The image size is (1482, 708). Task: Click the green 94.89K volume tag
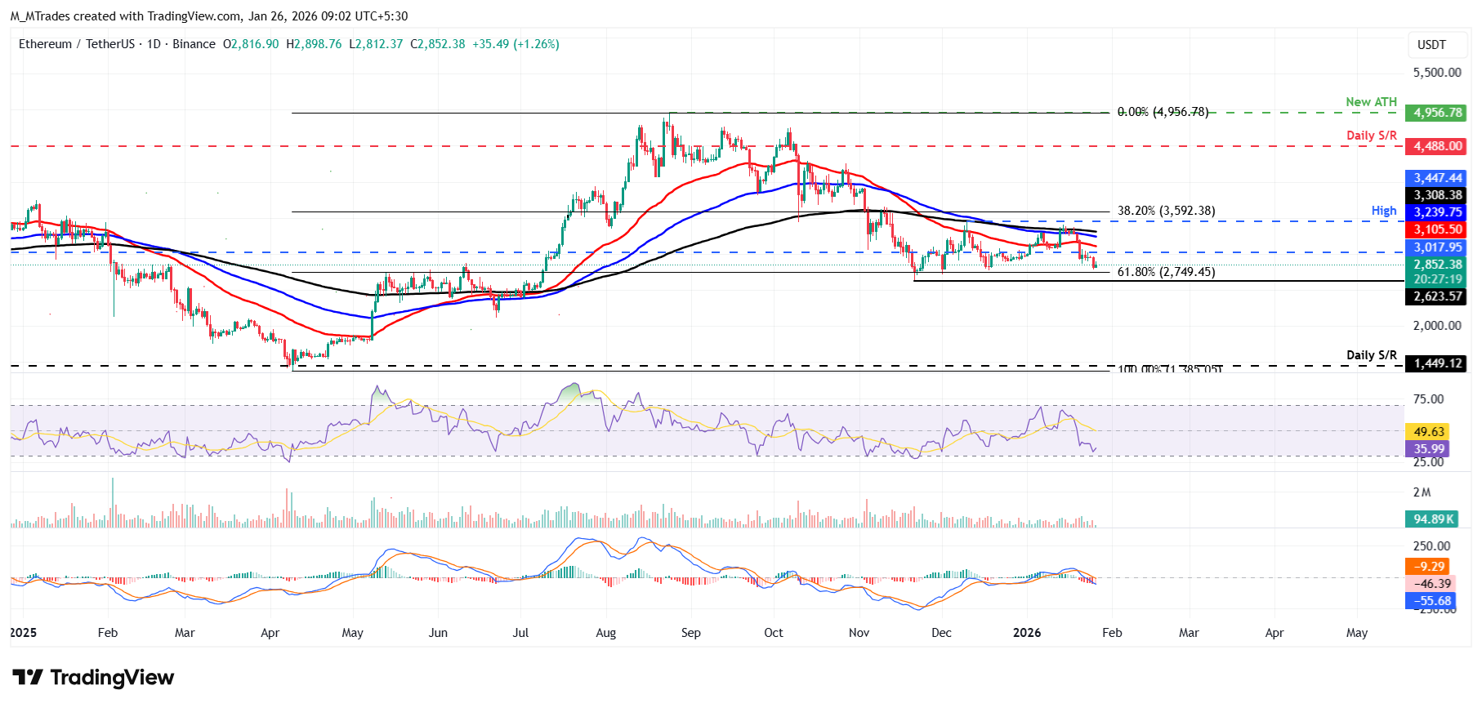tap(1435, 519)
